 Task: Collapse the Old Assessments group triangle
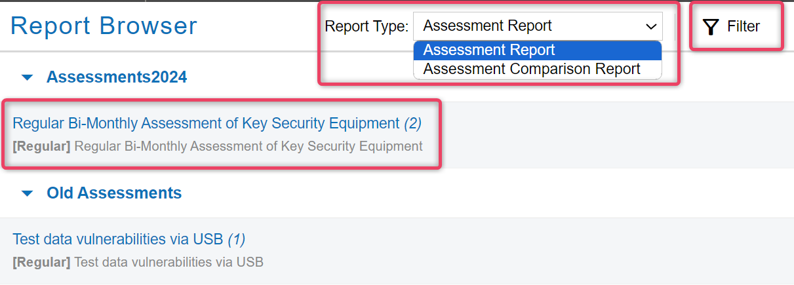point(27,194)
